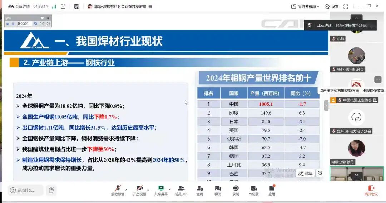Open 会议详情 meeting details
This screenshot has height=203, width=386.
(19, 7)
